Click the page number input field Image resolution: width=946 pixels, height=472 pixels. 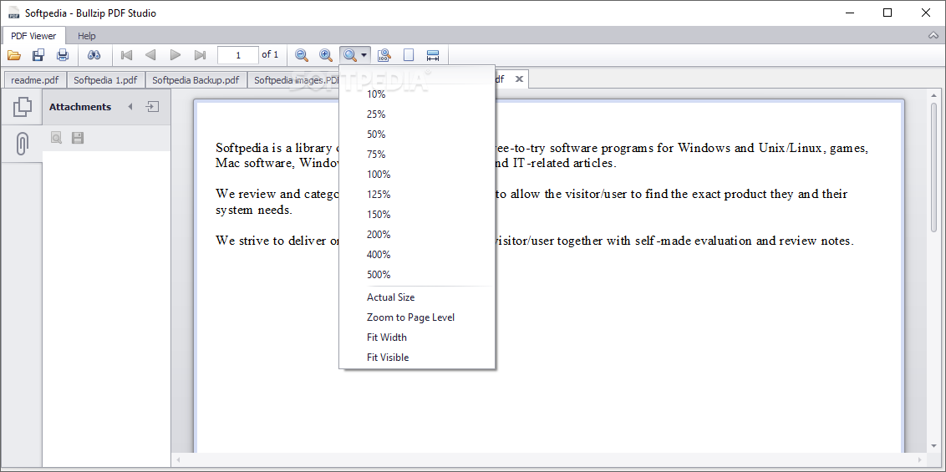pos(238,55)
